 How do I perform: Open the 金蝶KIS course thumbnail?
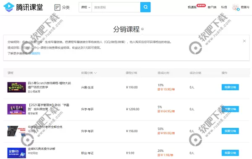16,153
